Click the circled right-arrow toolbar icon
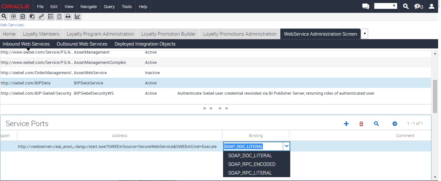 [14, 16]
